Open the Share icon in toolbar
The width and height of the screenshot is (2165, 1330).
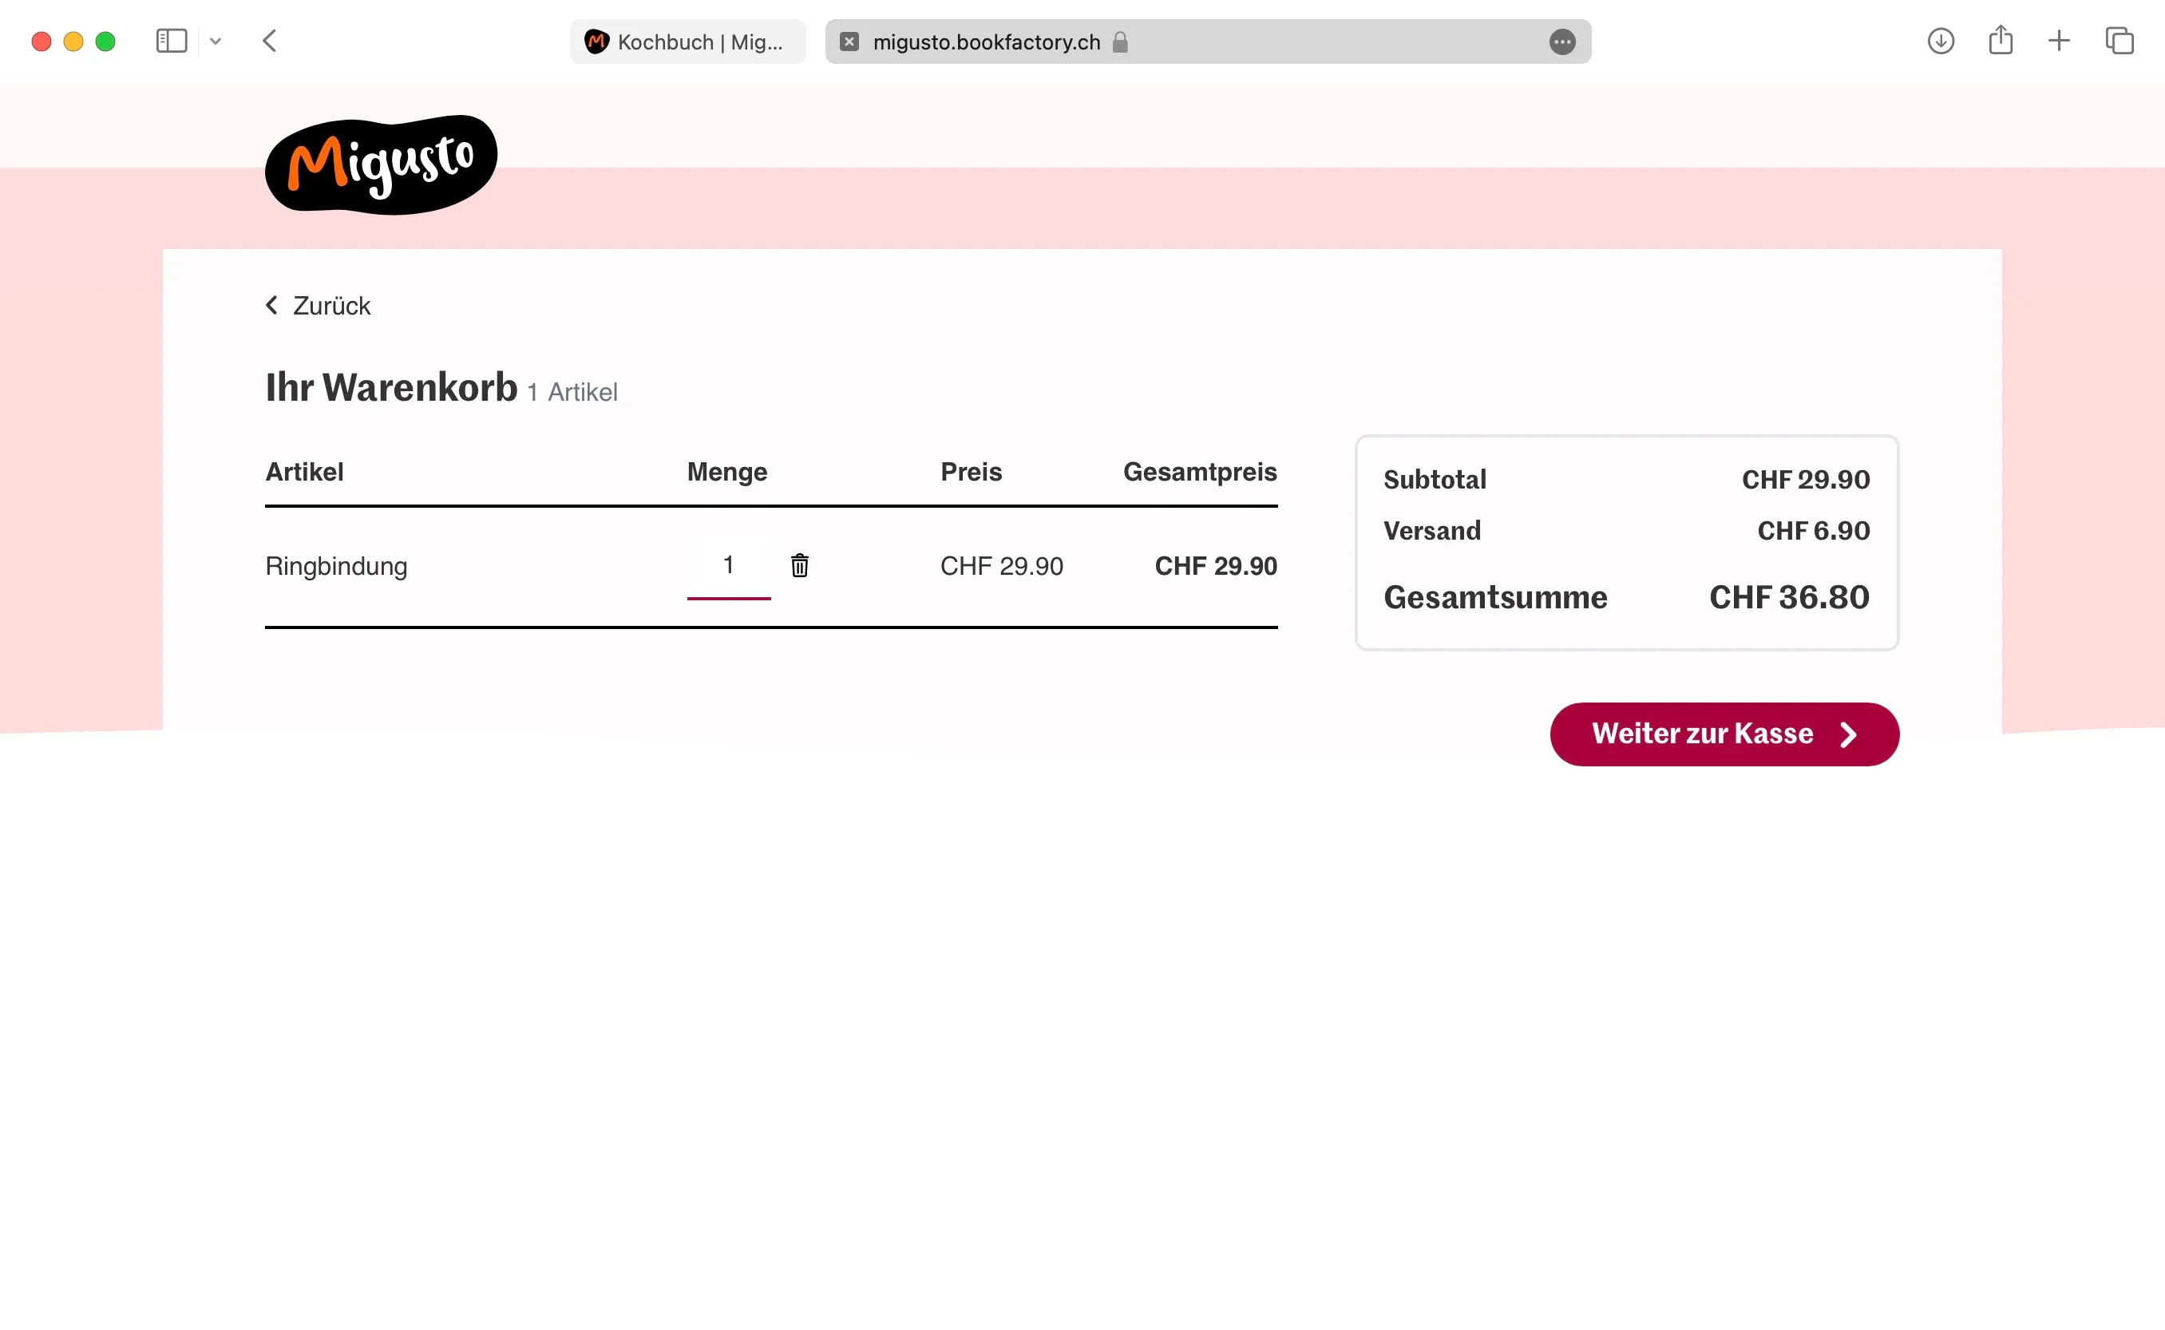2001,41
